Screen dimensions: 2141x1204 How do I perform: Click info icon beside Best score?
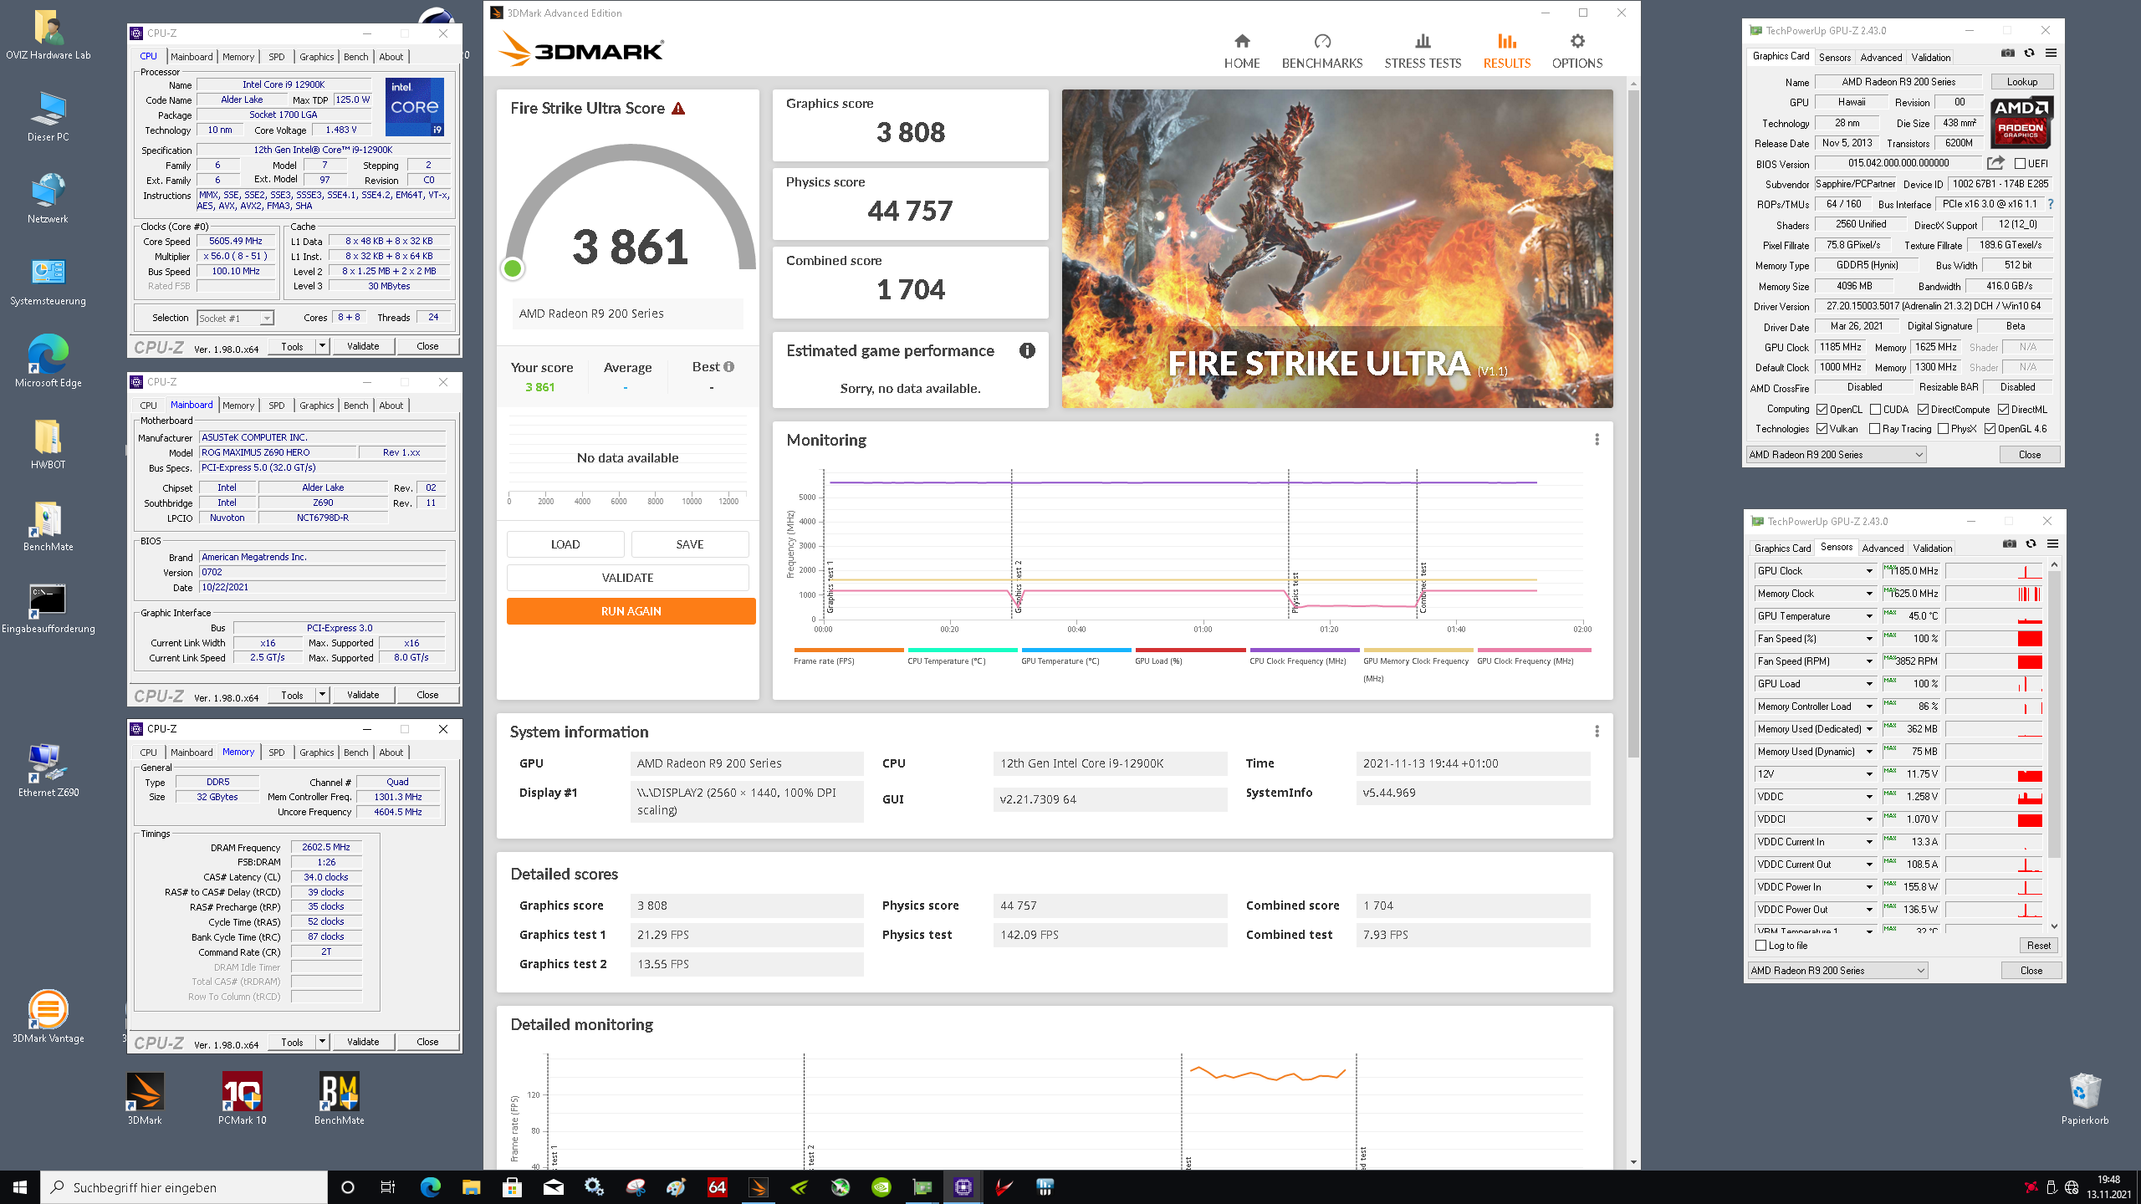pyautogui.click(x=729, y=367)
